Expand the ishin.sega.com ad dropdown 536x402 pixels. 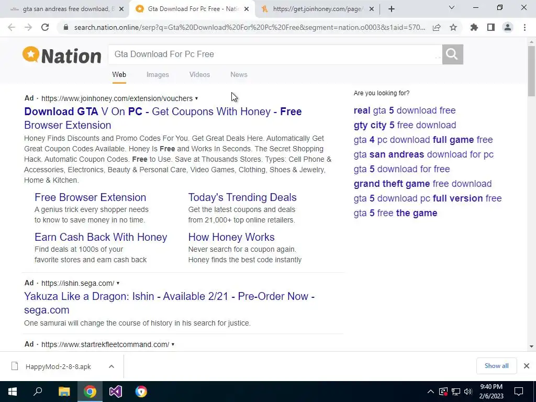click(x=118, y=283)
